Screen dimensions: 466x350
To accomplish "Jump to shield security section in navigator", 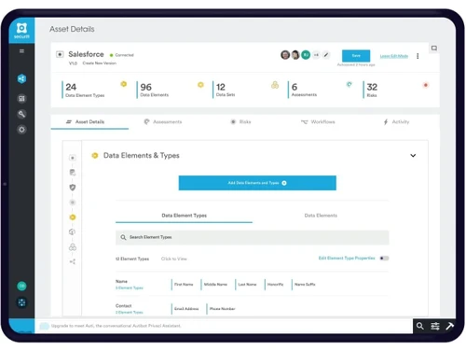I will [x=73, y=188].
